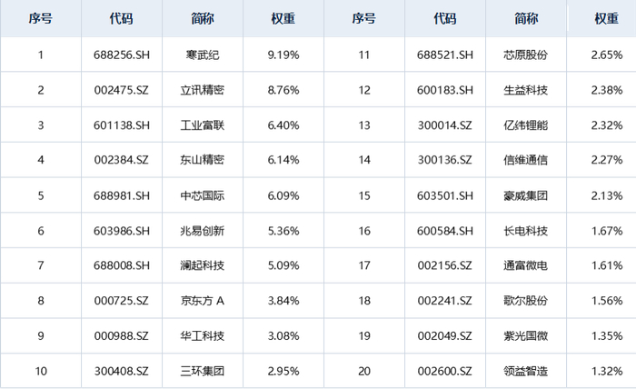Click weight 3.84%
636x389 pixels.
coord(283,301)
